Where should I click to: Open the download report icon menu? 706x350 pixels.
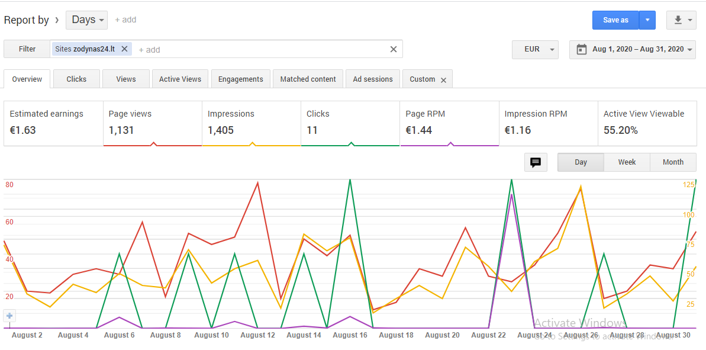pos(682,20)
